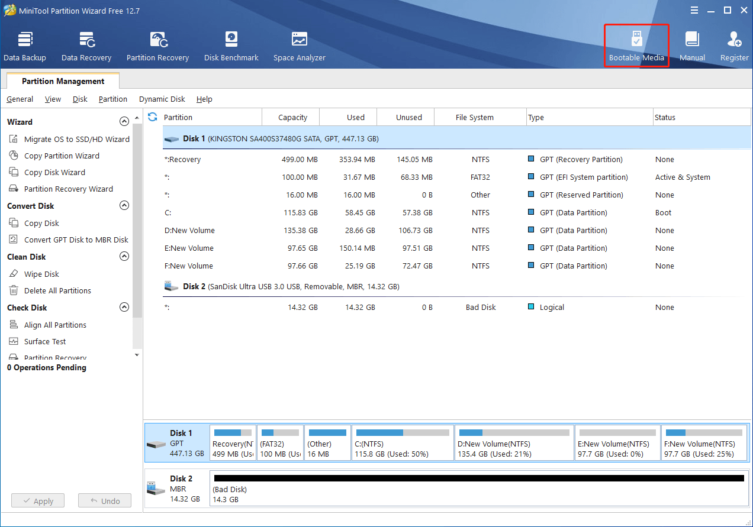Screen dimensions: 753x527
Task: Select the Partition Management tab
Action: [x=63, y=81]
